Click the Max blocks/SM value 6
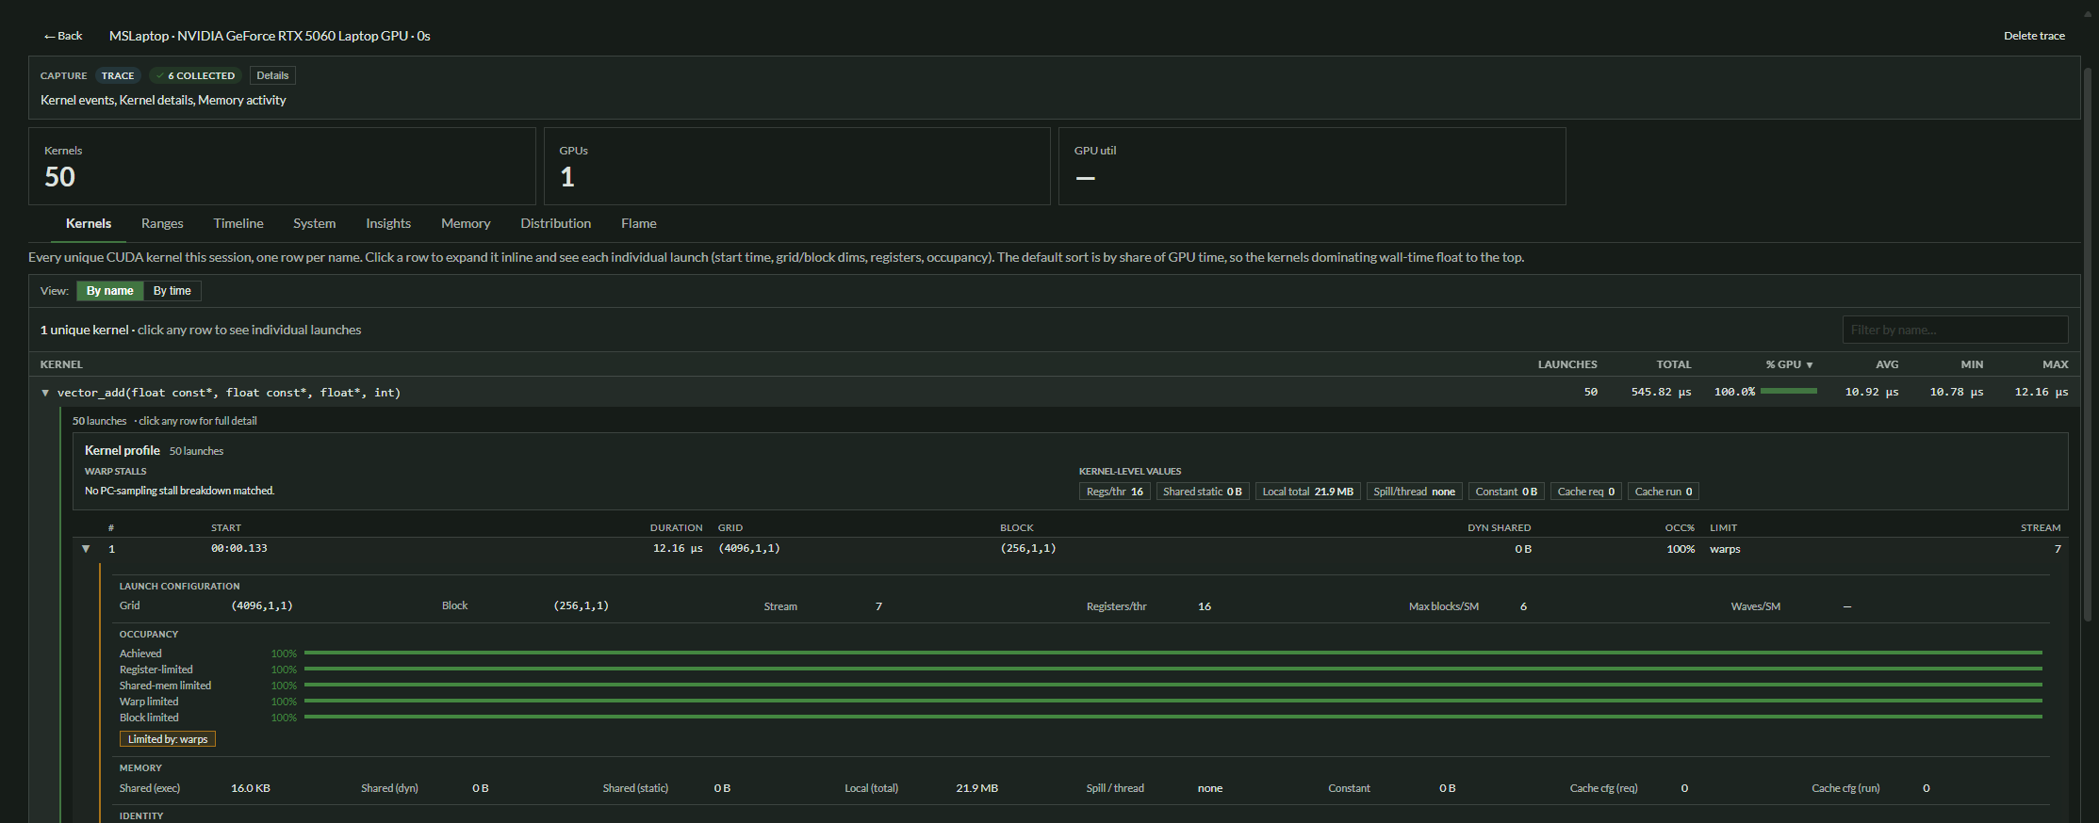Image resolution: width=2099 pixels, height=823 pixels. tap(1523, 606)
